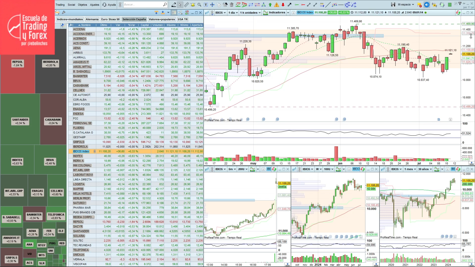Open the Mi espacio workspace dropdown
The width and height of the screenshot is (475, 267).
(406, 4)
